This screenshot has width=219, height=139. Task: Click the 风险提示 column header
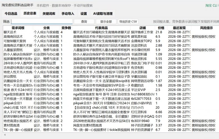(207, 28)
